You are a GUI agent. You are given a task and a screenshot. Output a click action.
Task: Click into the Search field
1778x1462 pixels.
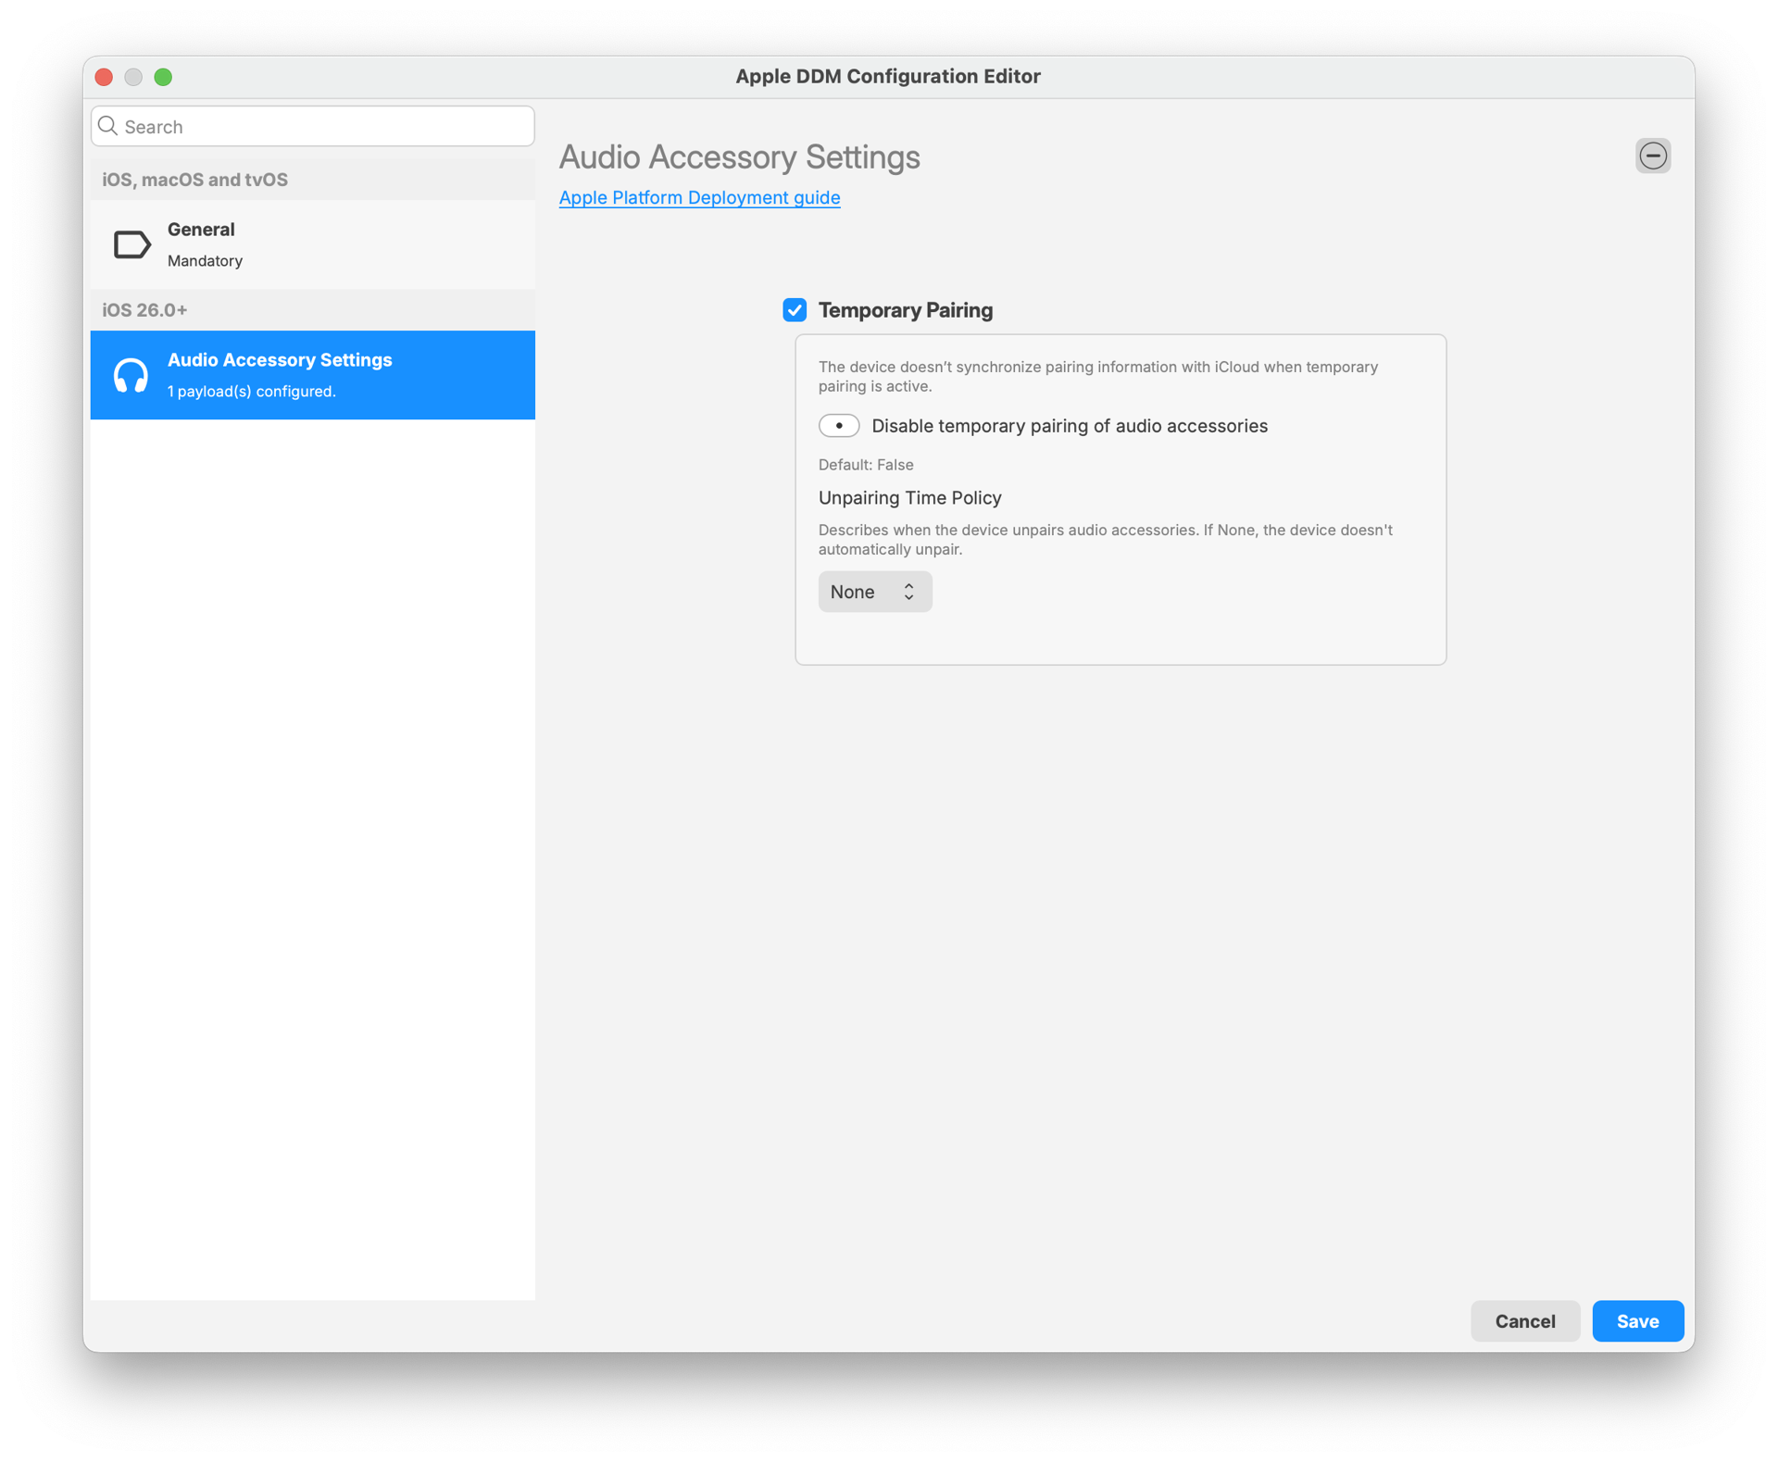point(324,127)
